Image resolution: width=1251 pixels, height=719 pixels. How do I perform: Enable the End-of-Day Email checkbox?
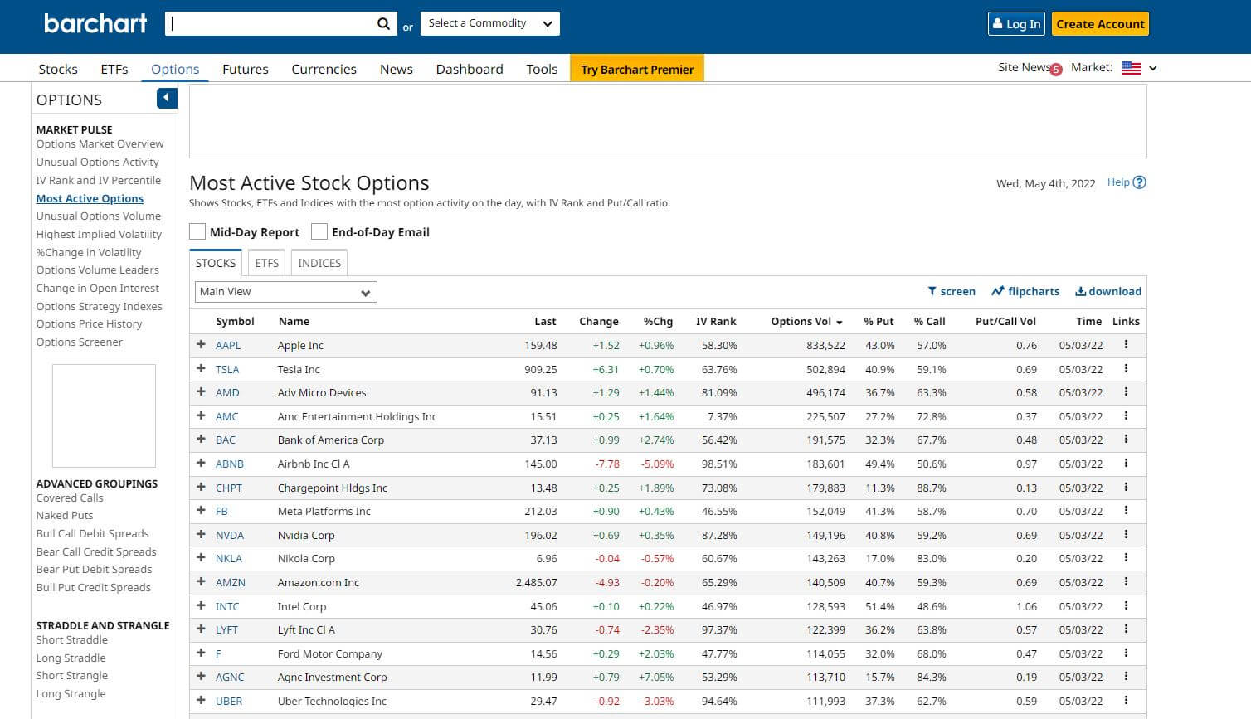pos(319,231)
